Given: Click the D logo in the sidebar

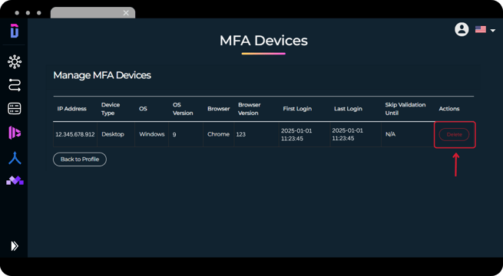Looking at the screenshot, I should [15, 31].
